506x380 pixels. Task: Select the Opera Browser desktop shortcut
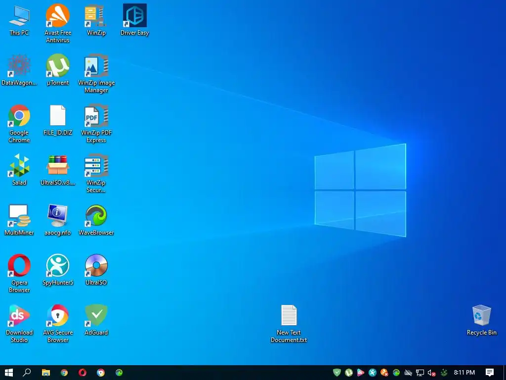(x=19, y=273)
